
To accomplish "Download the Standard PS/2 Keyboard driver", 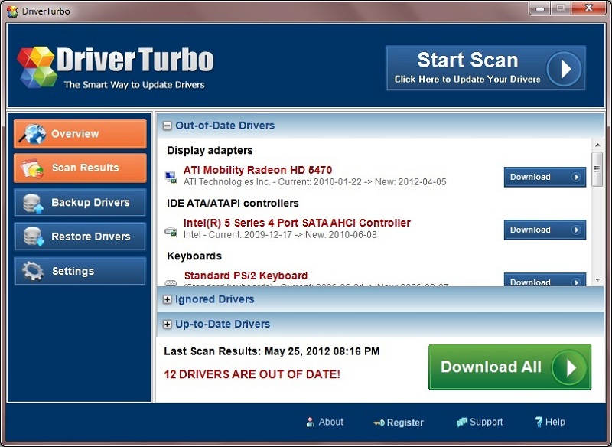I will click(545, 280).
